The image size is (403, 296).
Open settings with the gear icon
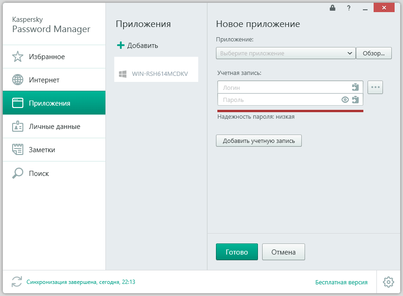click(388, 282)
